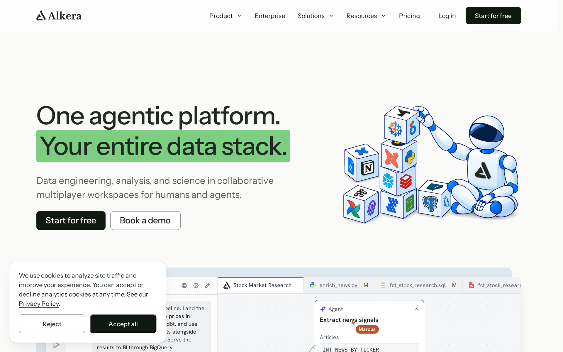Expand the Resources dropdown
The height and width of the screenshot is (352, 563).
(366, 16)
